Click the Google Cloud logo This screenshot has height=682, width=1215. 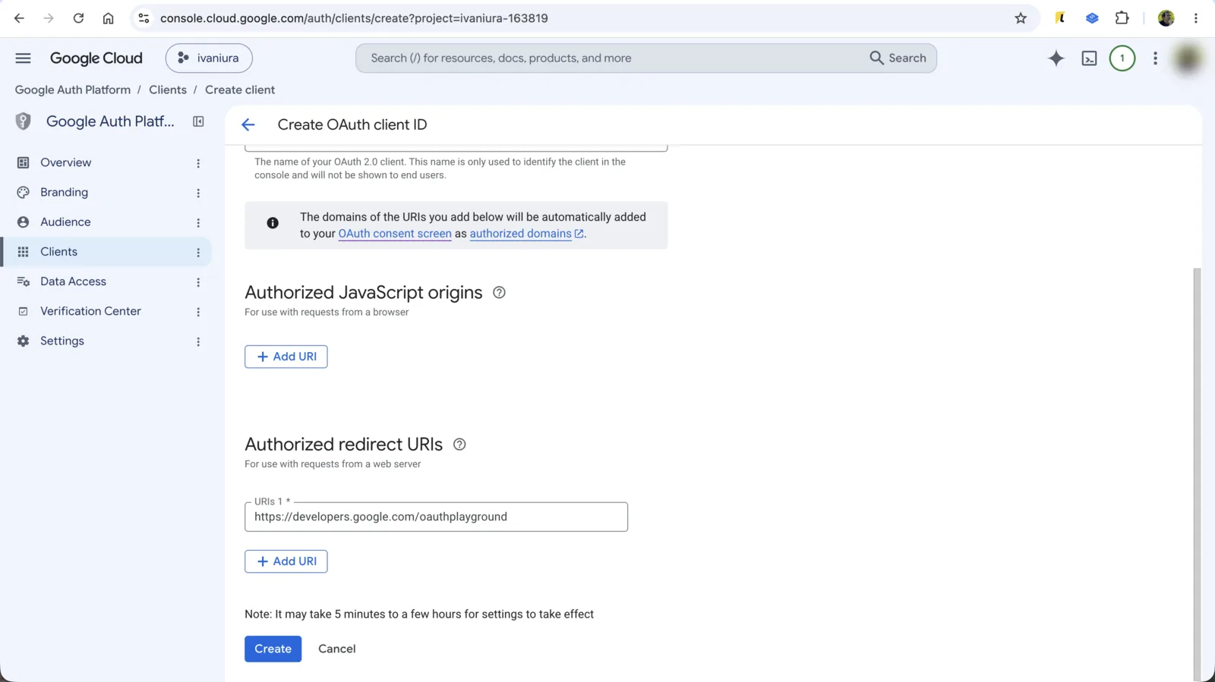pos(96,58)
